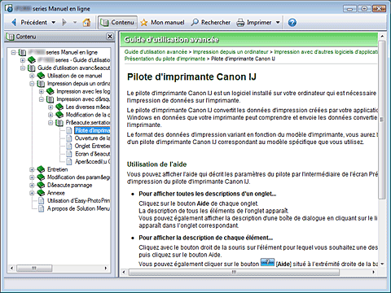Expand the series Guide d'utilisation node
The width and height of the screenshot is (391, 293).
[x=23, y=60]
